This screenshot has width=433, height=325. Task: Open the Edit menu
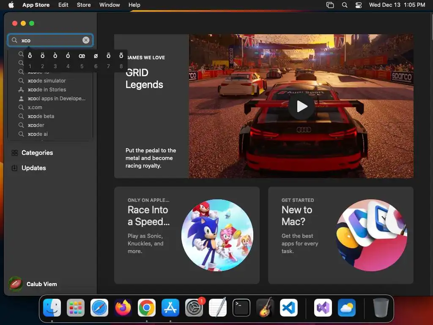tap(63, 5)
